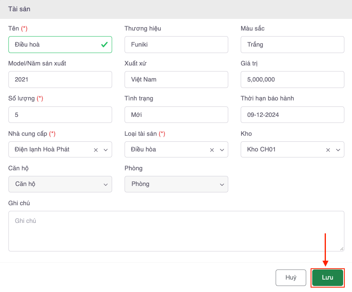Viewport: 352px width, 292px height.
Task: Clear the Loại tài sản selection
Action: [212, 150]
